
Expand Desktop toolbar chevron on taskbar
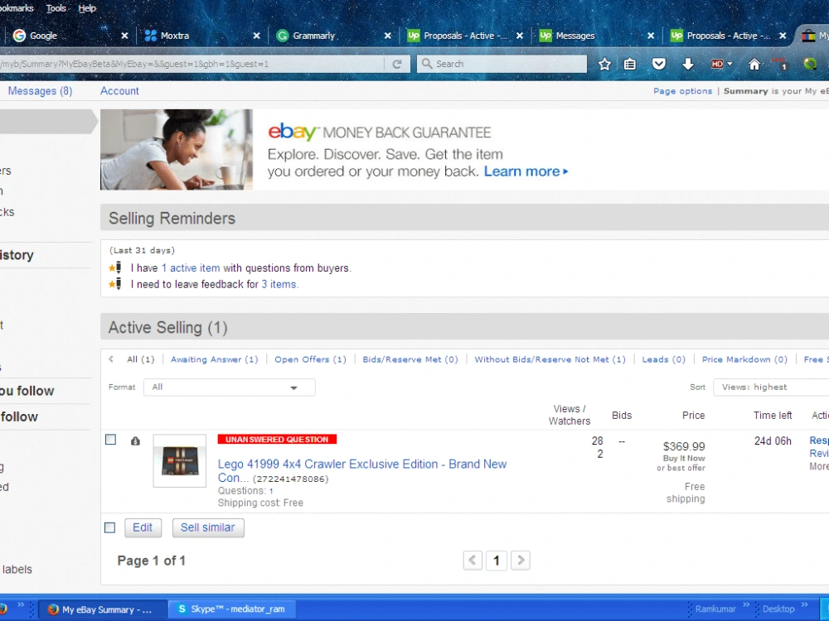pyautogui.click(x=804, y=604)
